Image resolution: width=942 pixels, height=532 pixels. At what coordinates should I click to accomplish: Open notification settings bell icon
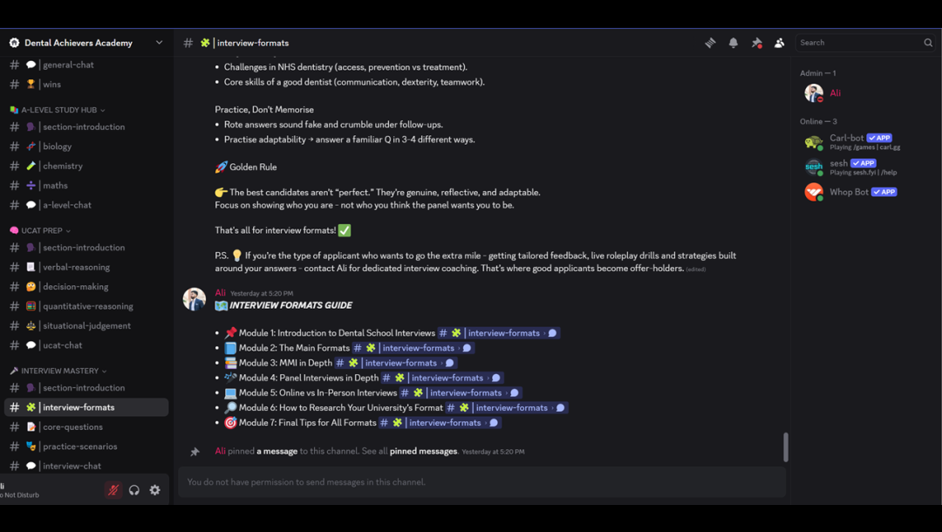(733, 43)
